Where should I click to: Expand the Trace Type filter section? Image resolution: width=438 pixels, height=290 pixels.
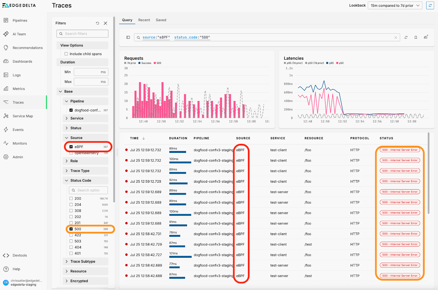click(80, 171)
